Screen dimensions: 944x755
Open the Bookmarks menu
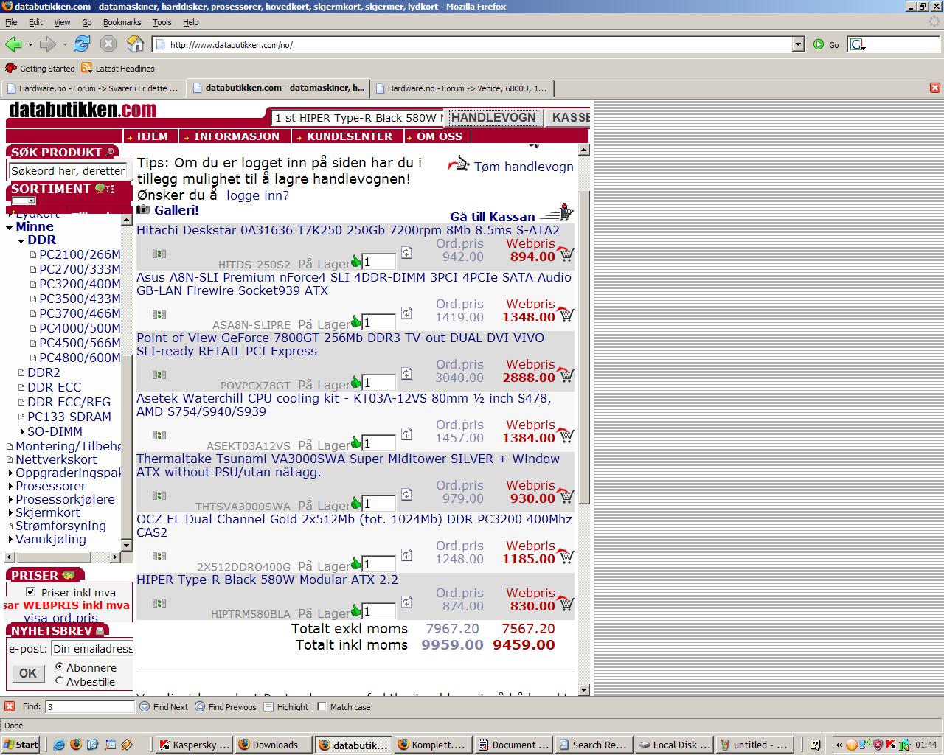coord(122,22)
